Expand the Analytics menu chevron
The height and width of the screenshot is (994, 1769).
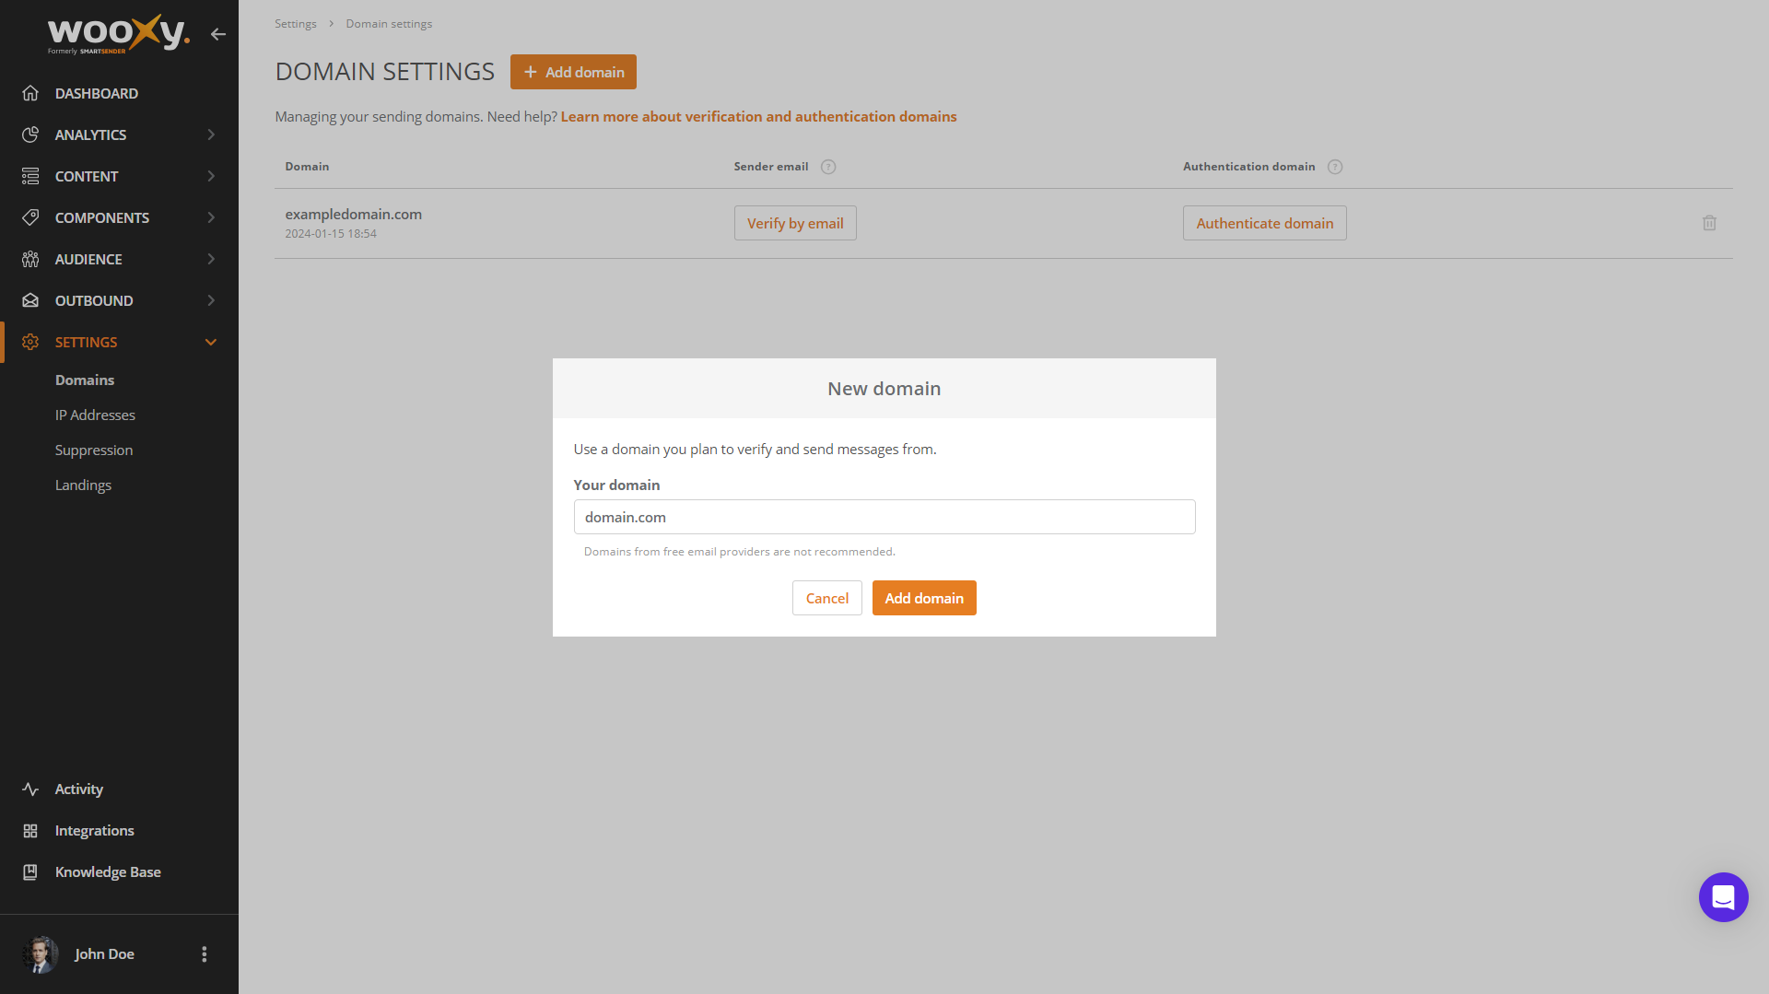[x=211, y=134]
